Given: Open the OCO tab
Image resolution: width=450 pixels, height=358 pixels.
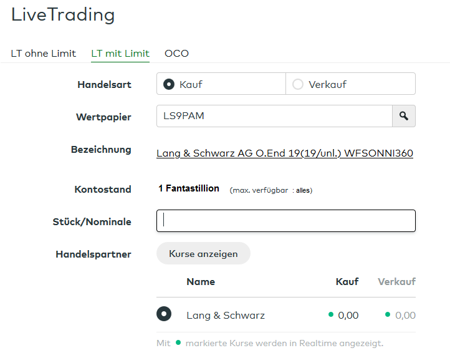Looking at the screenshot, I should (176, 53).
